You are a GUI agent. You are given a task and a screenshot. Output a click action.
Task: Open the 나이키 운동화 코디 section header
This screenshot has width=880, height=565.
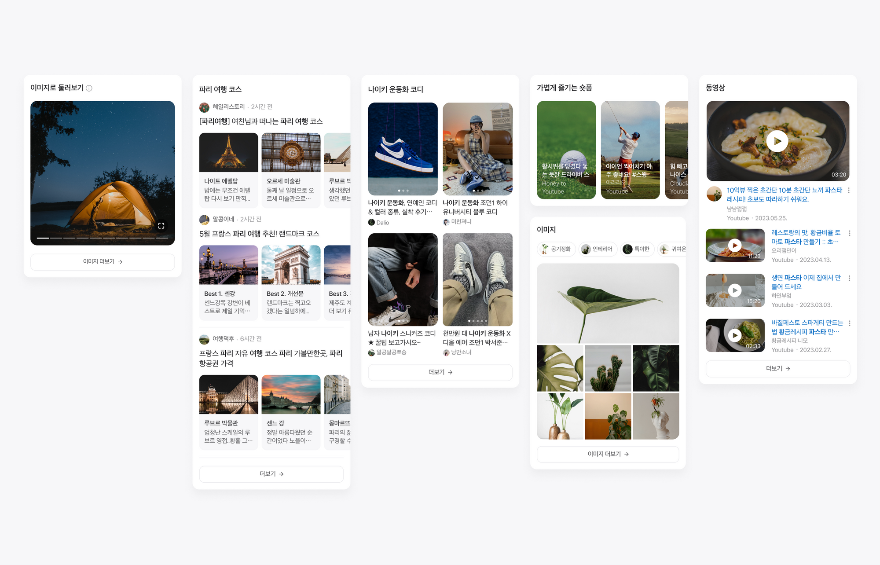point(395,89)
